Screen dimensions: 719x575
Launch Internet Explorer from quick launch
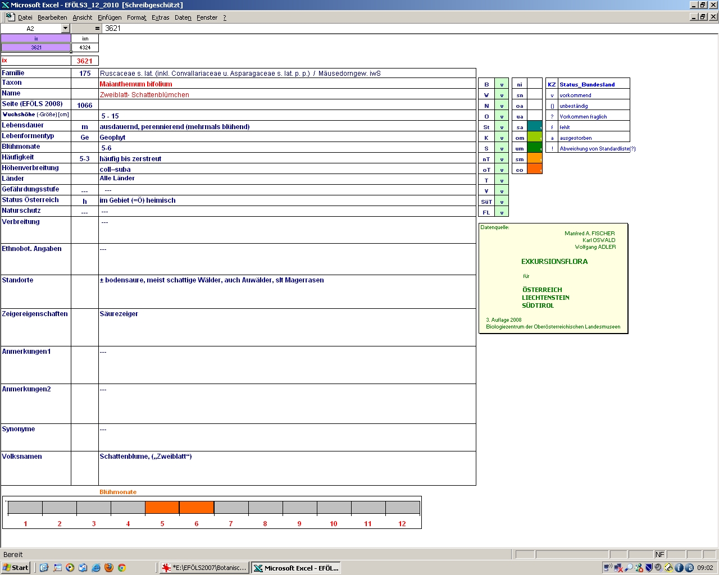pyautogui.click(x=95, y=568)
